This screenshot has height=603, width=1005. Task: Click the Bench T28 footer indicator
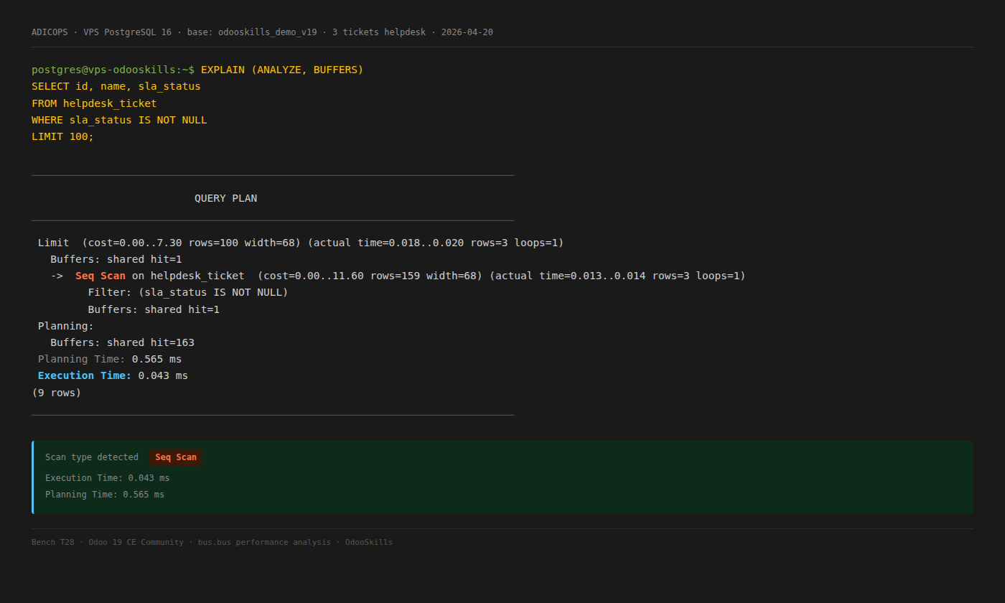pos(52,542)
